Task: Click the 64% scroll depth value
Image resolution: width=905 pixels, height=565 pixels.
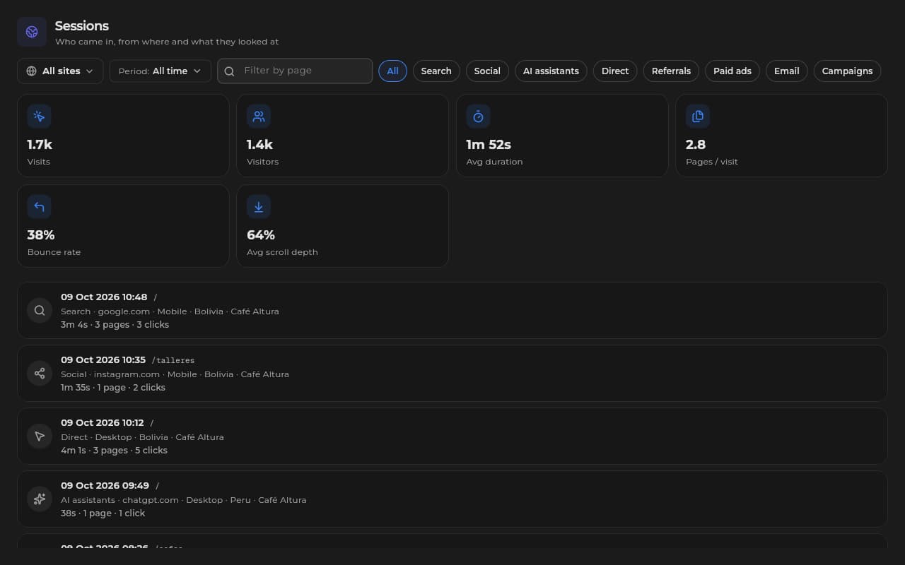Action: 261,234
